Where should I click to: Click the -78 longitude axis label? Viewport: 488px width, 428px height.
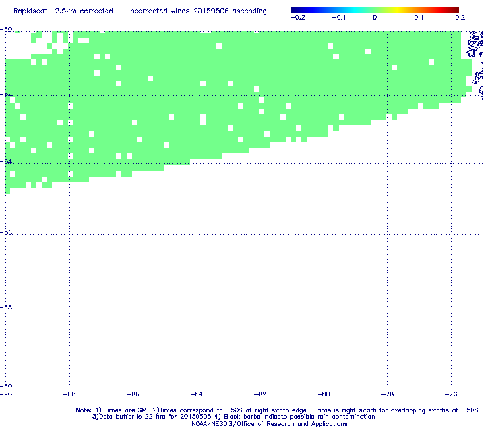[388, 394]
